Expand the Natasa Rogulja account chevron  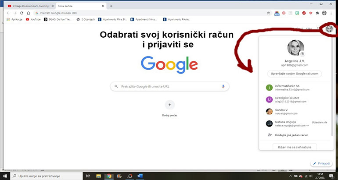307,126
